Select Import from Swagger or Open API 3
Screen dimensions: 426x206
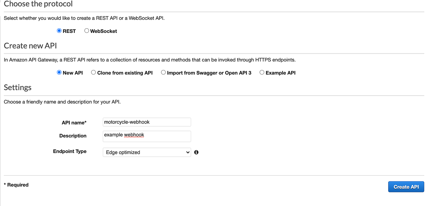(163, 72)
